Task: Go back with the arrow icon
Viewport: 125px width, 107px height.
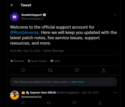Action: tap(12, 5)
